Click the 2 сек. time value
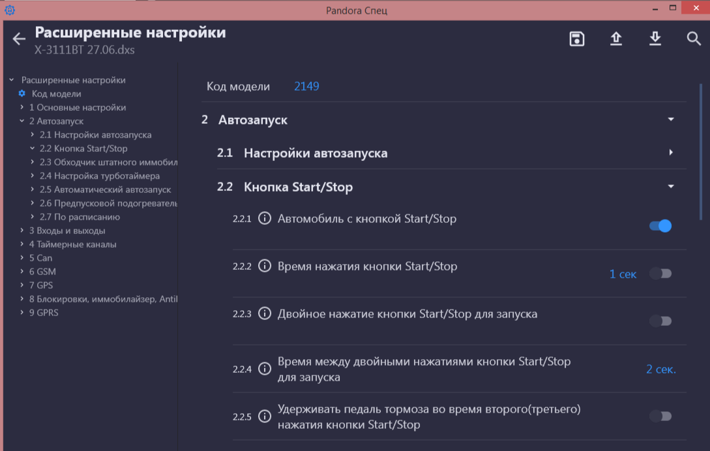Screen dimensions: 710x451 tap(660, 370)
